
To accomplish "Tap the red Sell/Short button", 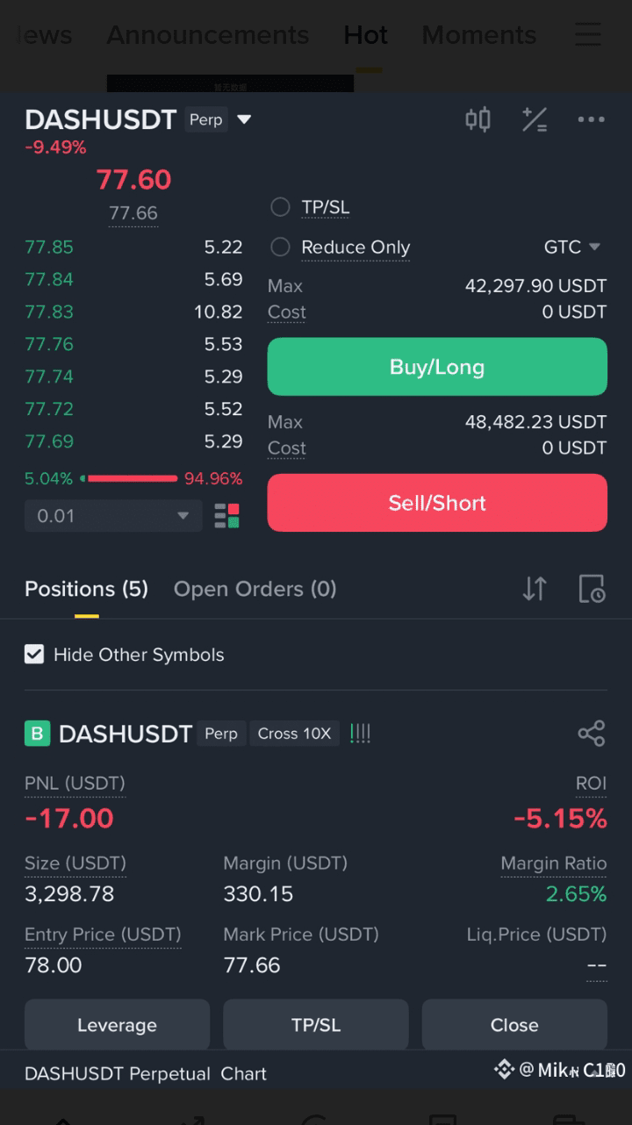I will 437,503.
